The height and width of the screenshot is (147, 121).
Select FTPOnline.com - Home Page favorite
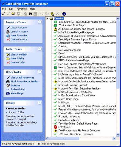pos(74,60)
